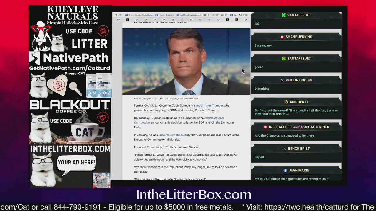
Task: Select INEEDACOFFEE AKA:CATHERINEC username
Action: pos(299,127)
